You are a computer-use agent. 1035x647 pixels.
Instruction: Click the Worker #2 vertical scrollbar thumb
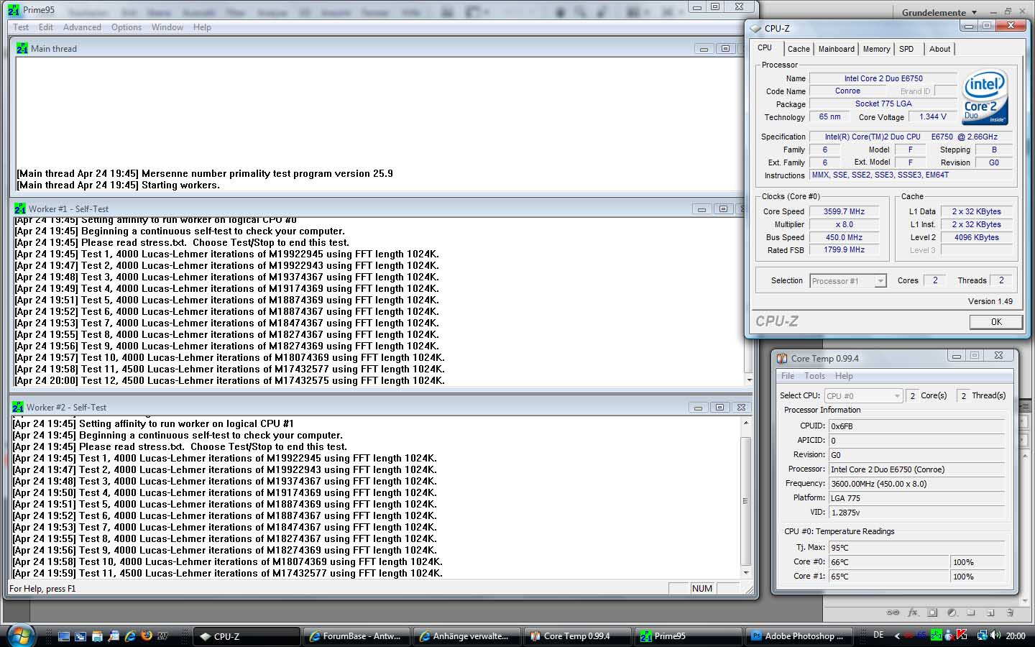(x=745, y=500)
